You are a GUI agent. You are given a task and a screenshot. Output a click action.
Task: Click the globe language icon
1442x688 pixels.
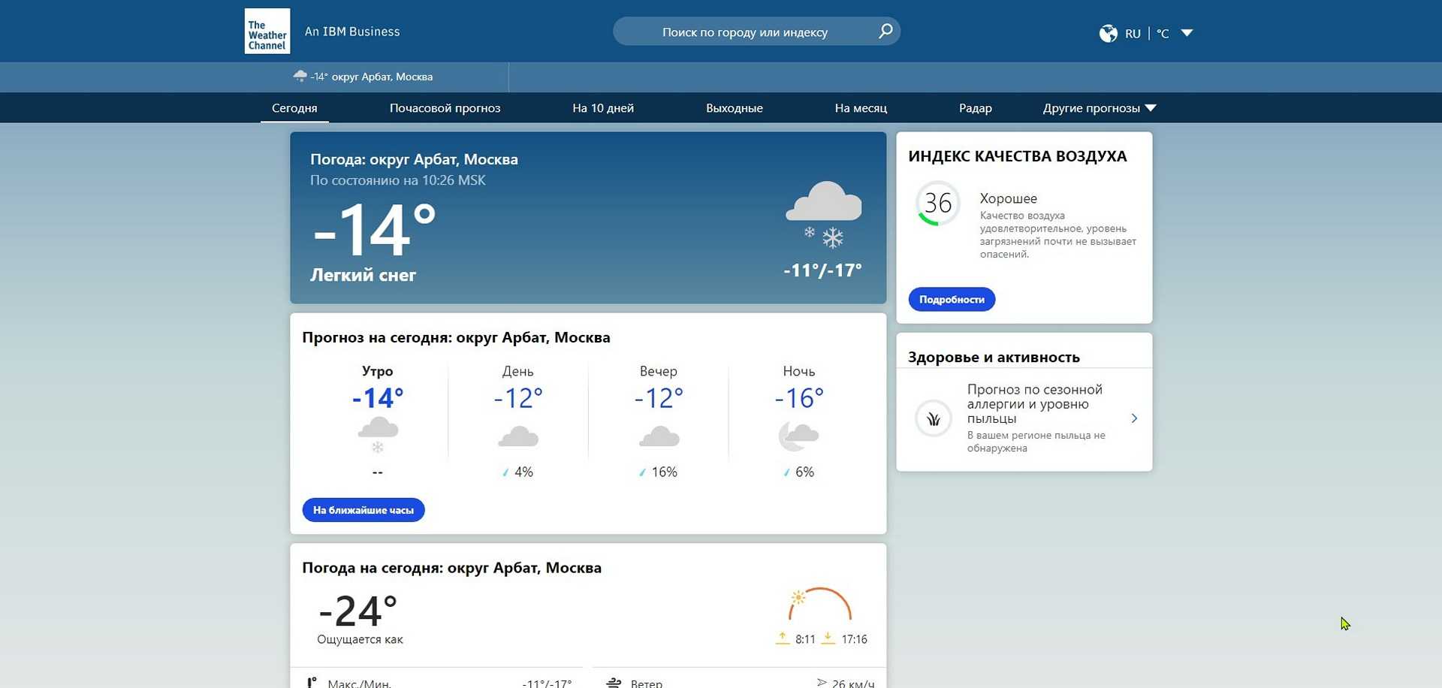coord(1108,33)
